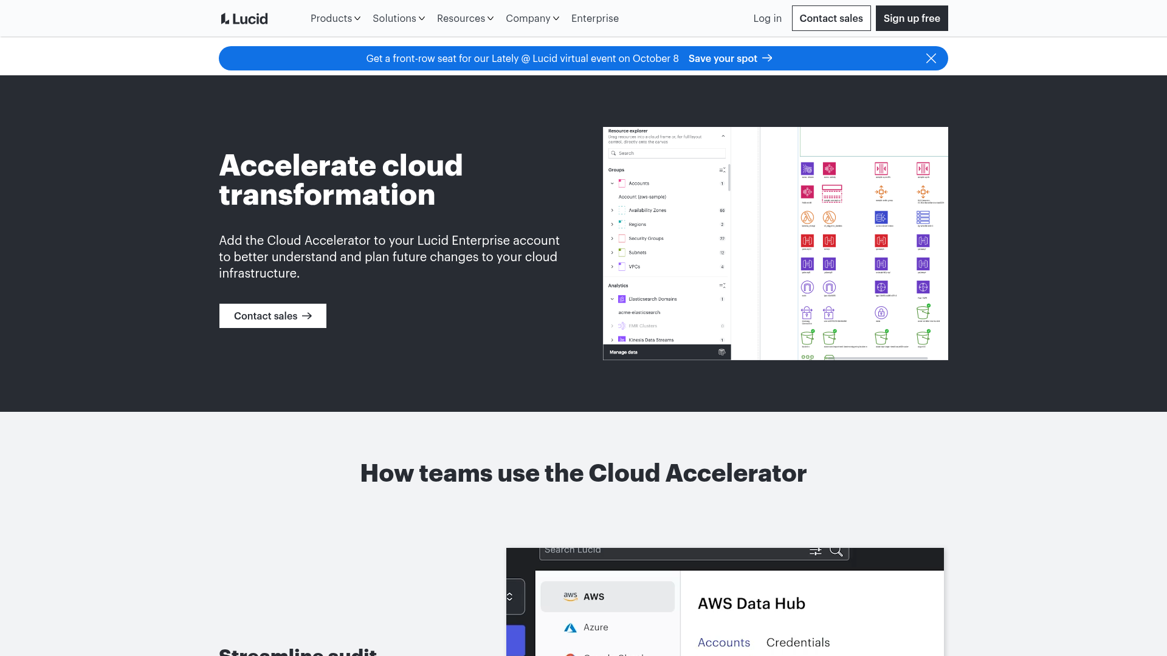Click the Sign up free button

pyautogui.click(x=912, y=18)
